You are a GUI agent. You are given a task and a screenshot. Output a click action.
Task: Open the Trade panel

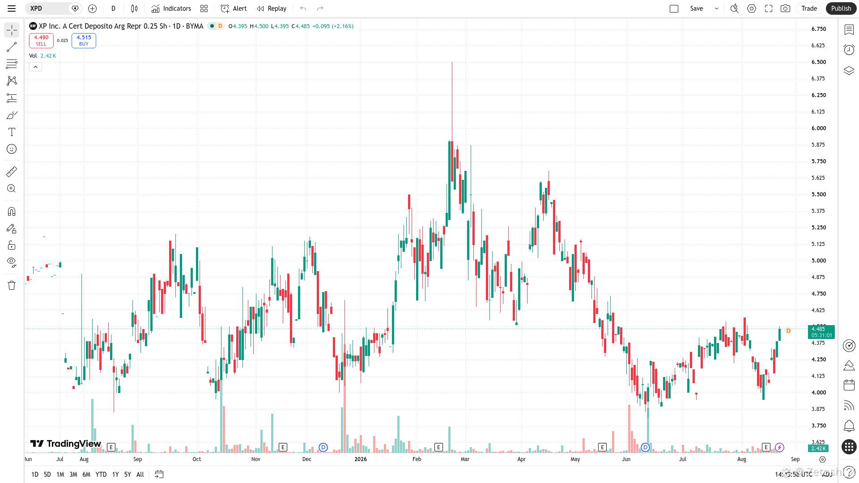pyautogui.click(x=809, y=8)
